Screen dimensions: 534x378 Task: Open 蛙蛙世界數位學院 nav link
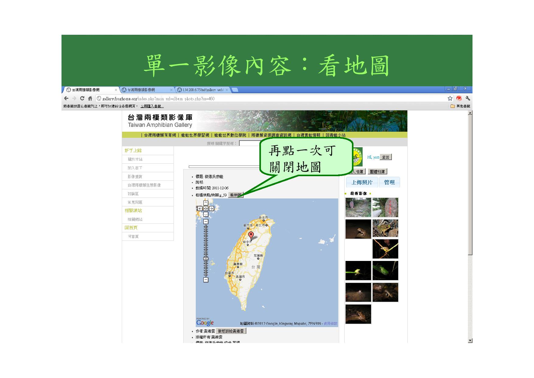tap(230, 135)
